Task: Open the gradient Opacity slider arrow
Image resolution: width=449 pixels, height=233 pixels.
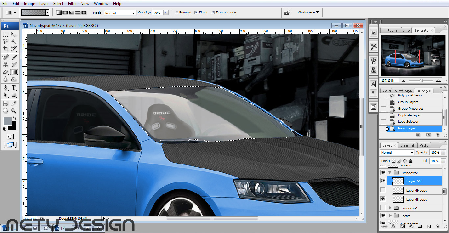Action: coord(166,13)
